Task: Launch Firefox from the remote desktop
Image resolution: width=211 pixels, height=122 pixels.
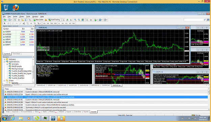Action: (x=16, y=7)
